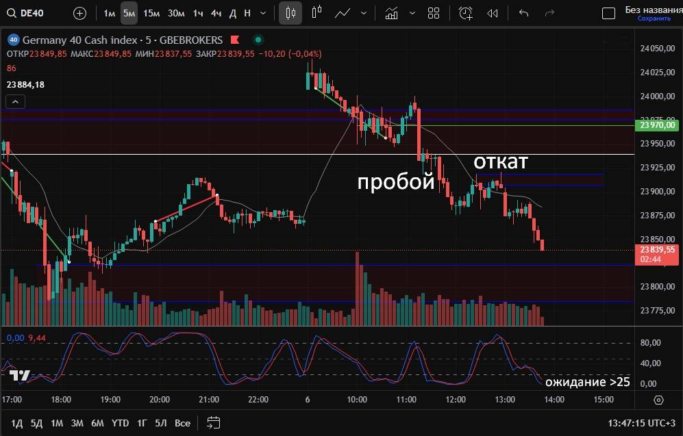Start bar replay with the rewind icon
Viewport: 683px width, 436px height.
click(x=492, y=13)
